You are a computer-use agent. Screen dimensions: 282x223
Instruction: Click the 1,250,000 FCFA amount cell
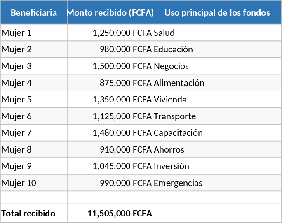[110, 33]
